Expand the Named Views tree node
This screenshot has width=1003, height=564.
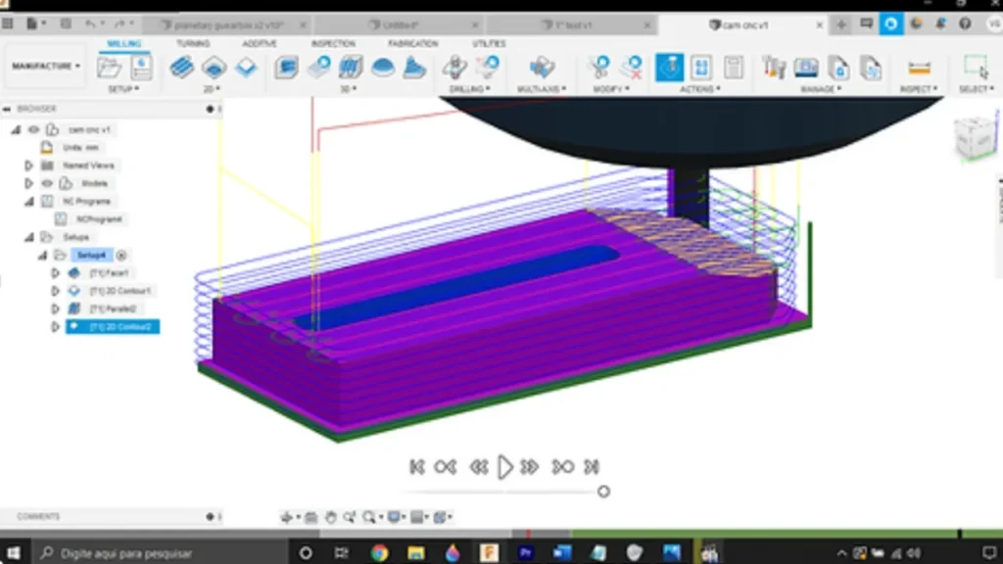click(29, 165)
